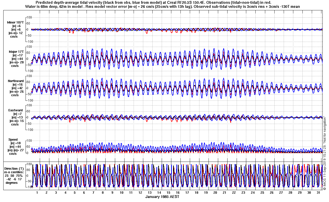329x202 pixels.
Task: Click day '25' on the time axis
Action: 262,192
